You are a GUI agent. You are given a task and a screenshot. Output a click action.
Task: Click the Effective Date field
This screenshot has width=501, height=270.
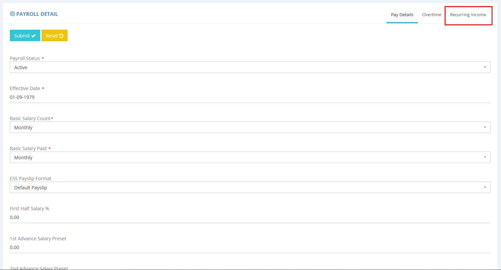(x=250, y=97)
